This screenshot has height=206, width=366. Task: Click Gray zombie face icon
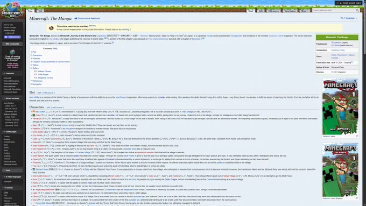pos(33,115)
